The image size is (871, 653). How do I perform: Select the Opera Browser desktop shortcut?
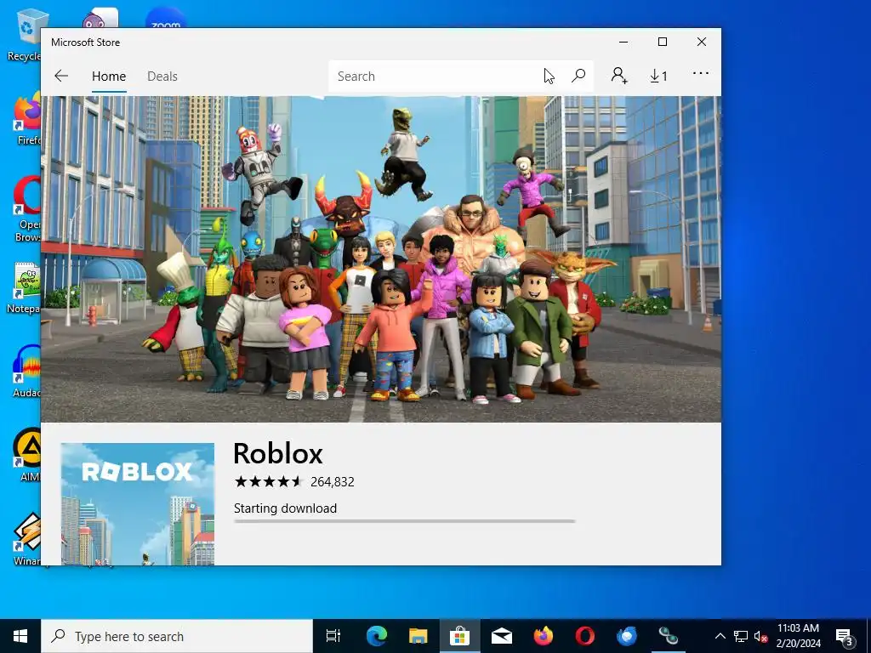point(28,209)
